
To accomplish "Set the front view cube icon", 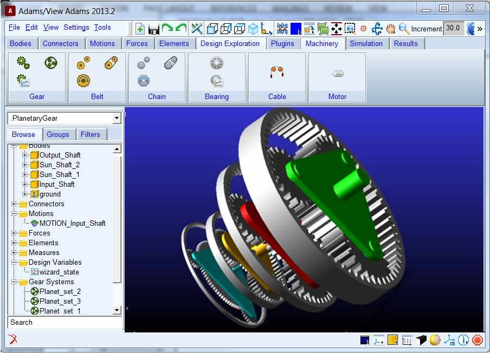I will (x=212, y=29).
